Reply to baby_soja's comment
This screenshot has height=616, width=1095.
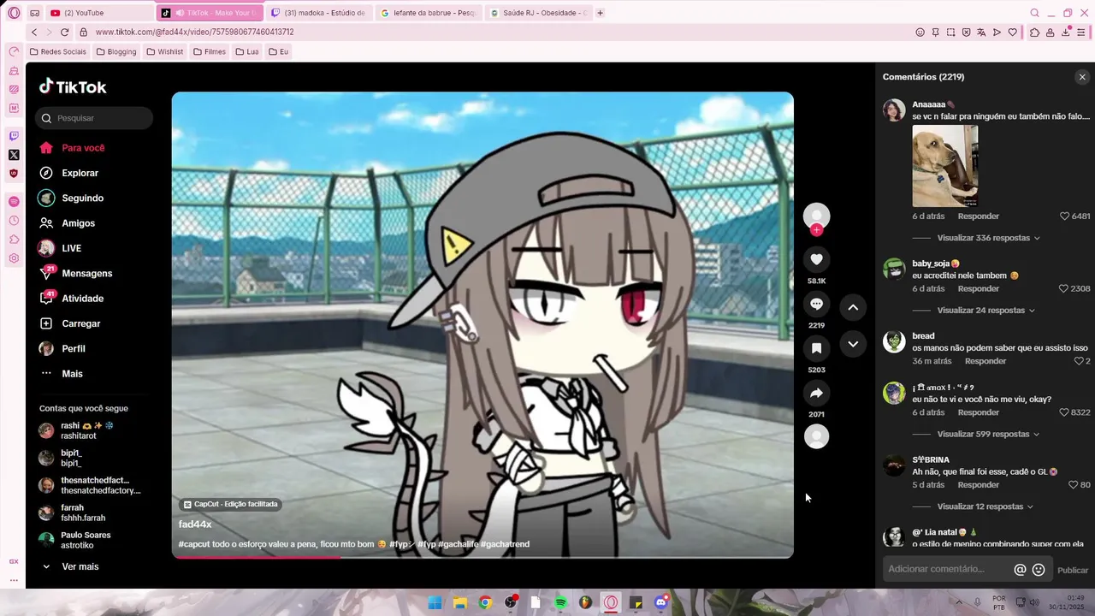979,289
